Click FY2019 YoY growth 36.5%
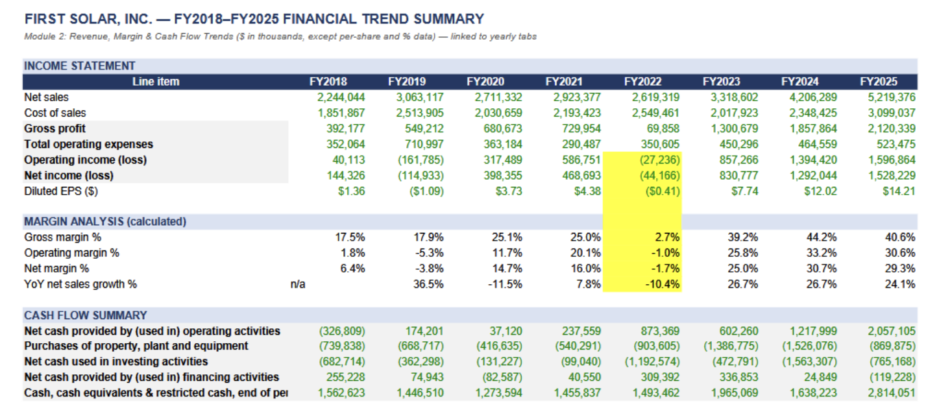This screenshot has height=410, width=928. point(428,284)
